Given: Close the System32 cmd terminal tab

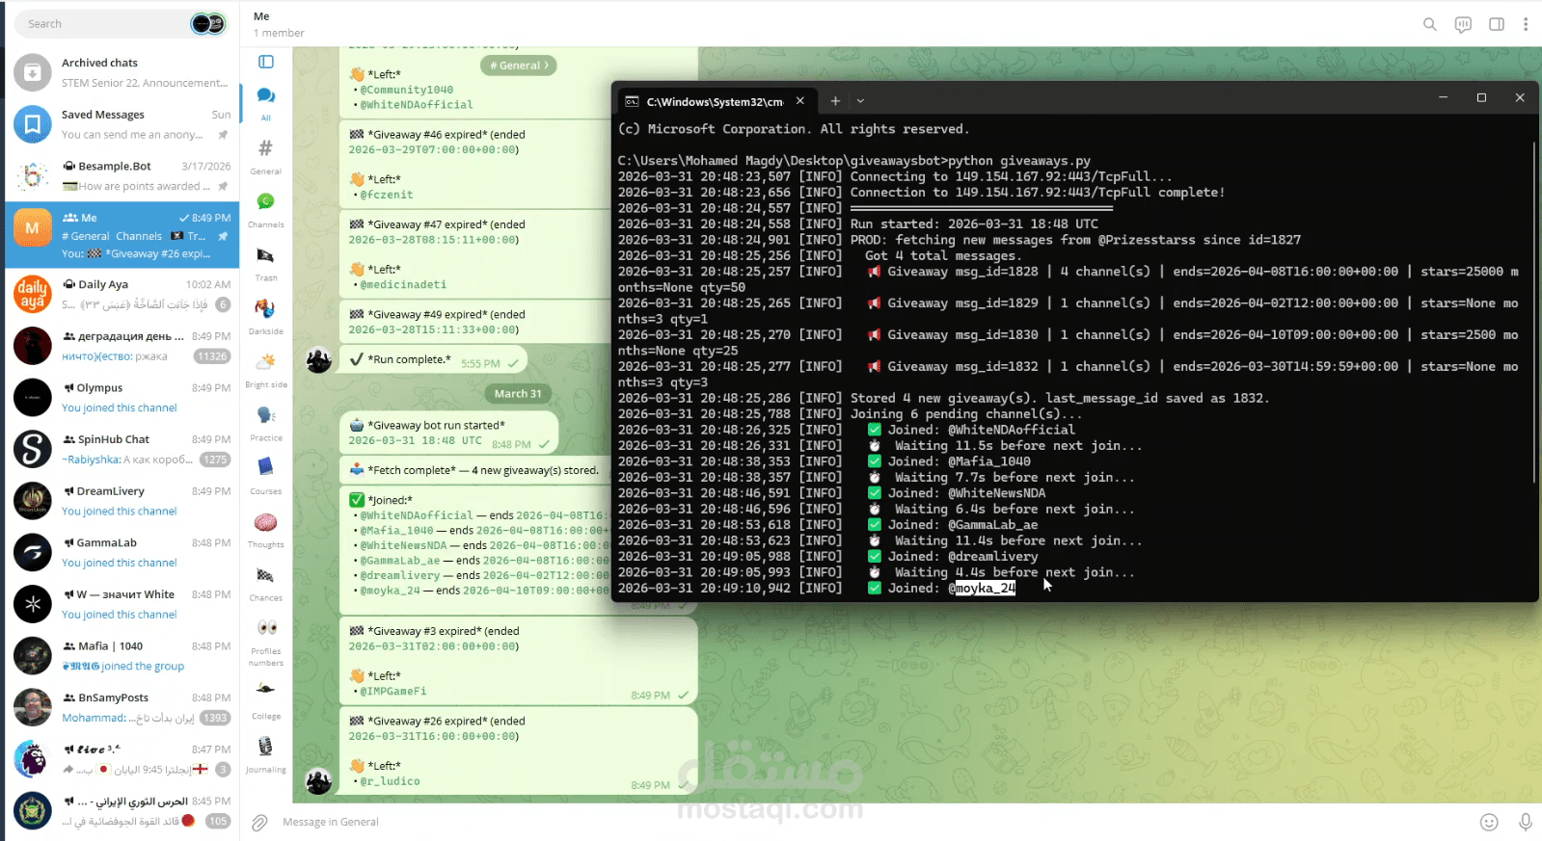Looking at the screenshot, I should click(800, 100).
